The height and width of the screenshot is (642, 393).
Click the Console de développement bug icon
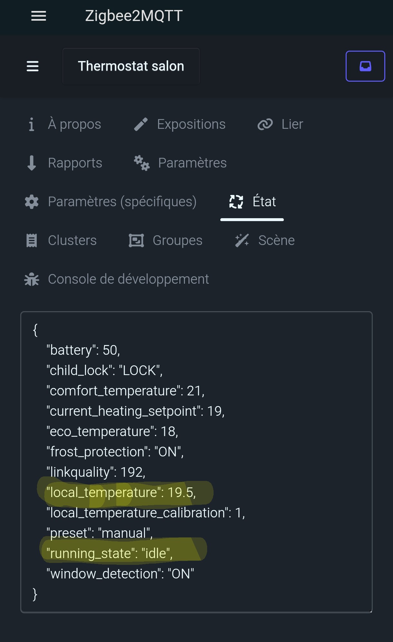coord(32,279)
